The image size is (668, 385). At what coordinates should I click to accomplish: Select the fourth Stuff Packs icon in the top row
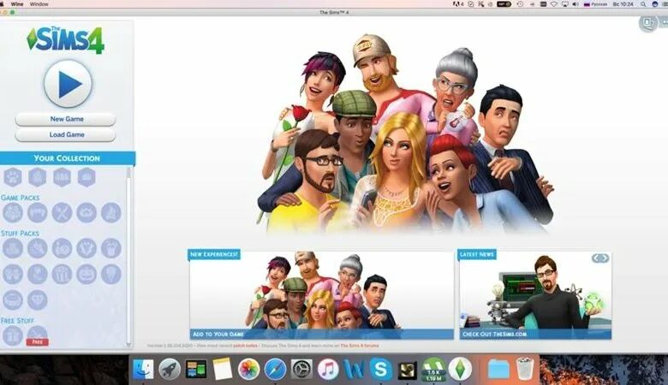pyautogui.click(x=86, y=248)
